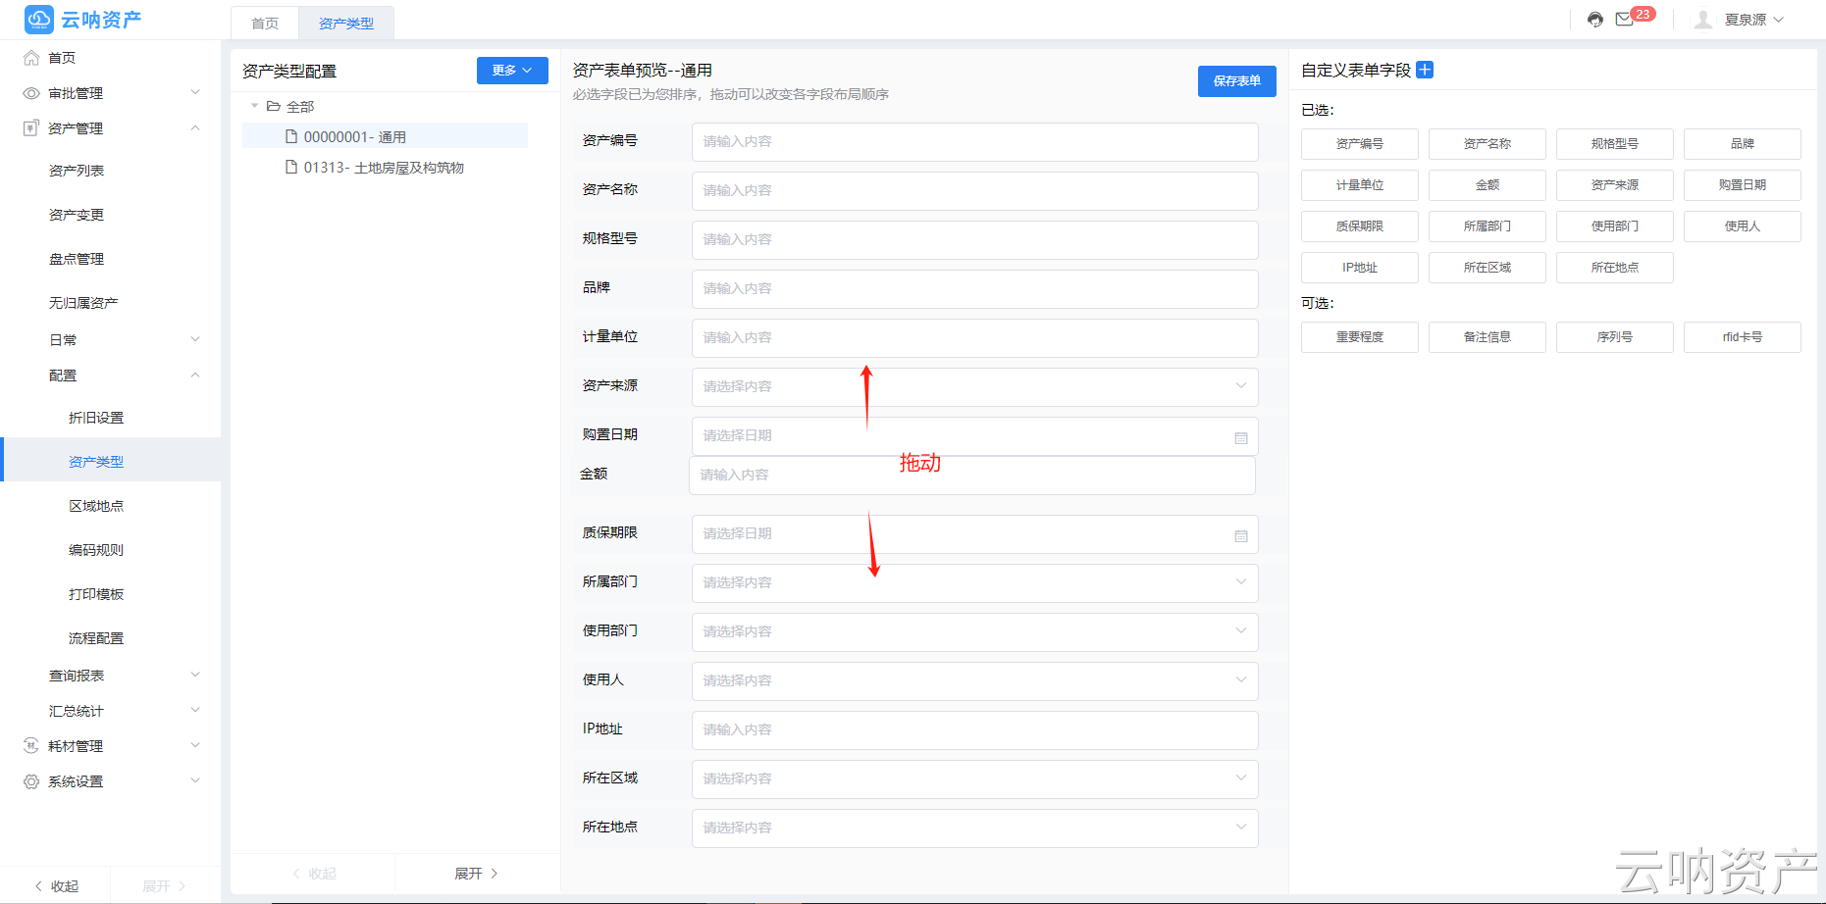
Task: Select 资产列表 in the sidebar menu
Action: pyautogui.click(x=77, y=169)
